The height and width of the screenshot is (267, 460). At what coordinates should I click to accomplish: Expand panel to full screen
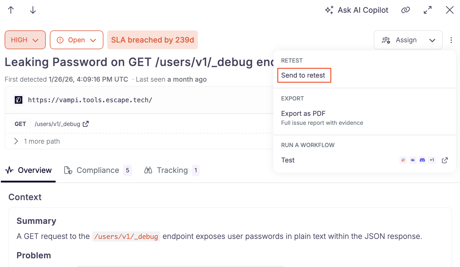(428, 10)
